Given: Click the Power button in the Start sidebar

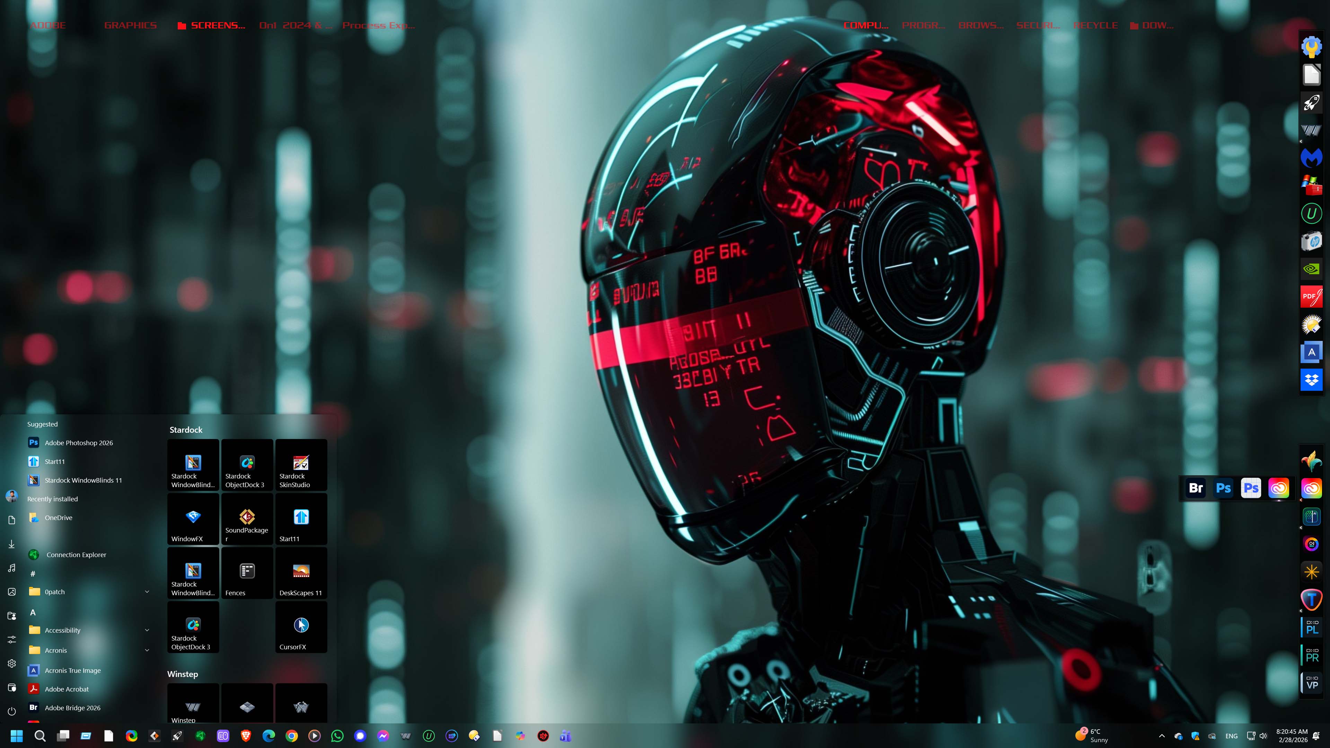Looking at the screenshot, I should [x=12, y=711].
